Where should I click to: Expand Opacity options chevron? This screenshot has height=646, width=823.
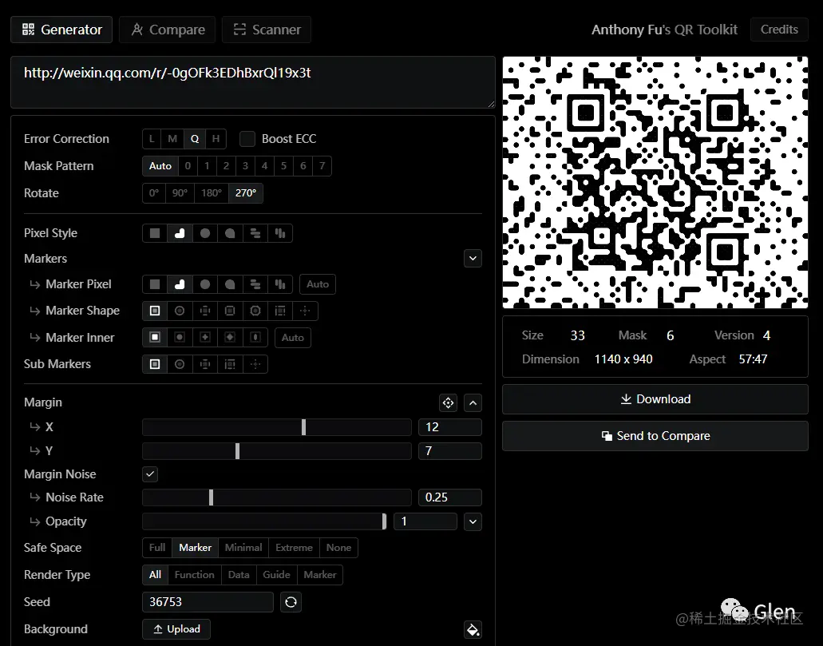473,521
